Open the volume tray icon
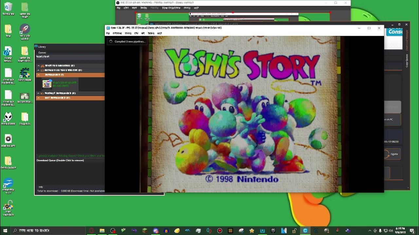This screenshot has width=419, height=235. pyautogui.click(x=391, y=231)
